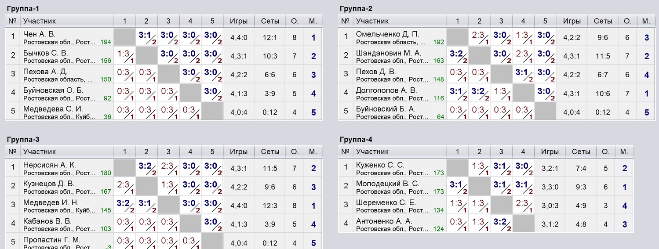Open participant Чен А. В. in Группа-1
Viewport: 659px width, 249px height.
(x=40, y=34)
